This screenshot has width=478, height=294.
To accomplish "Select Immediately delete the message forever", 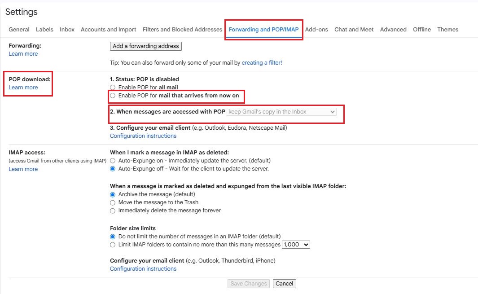I will pyautogui.click(x=113, y=211).
